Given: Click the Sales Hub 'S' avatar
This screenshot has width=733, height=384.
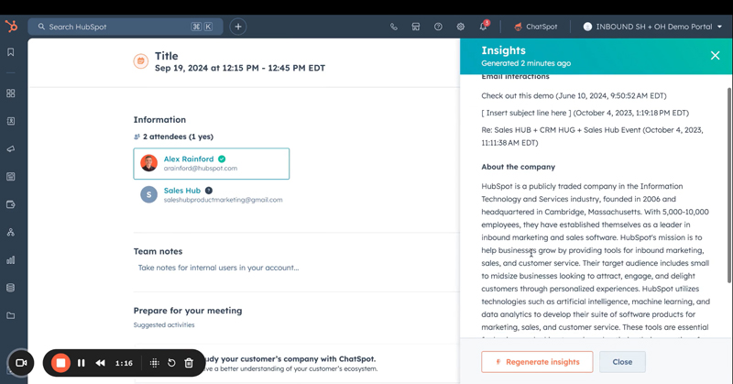Looking at the screenshot, I should tap(148, 194).
